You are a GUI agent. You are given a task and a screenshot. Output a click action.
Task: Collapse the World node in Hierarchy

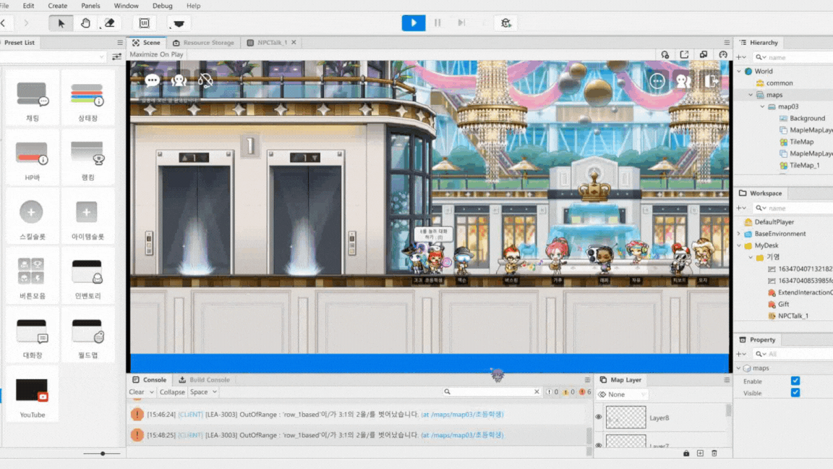click(739, 71)
